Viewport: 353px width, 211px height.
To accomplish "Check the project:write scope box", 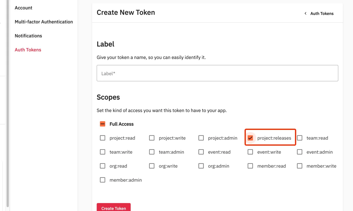I will pos(152,138).
